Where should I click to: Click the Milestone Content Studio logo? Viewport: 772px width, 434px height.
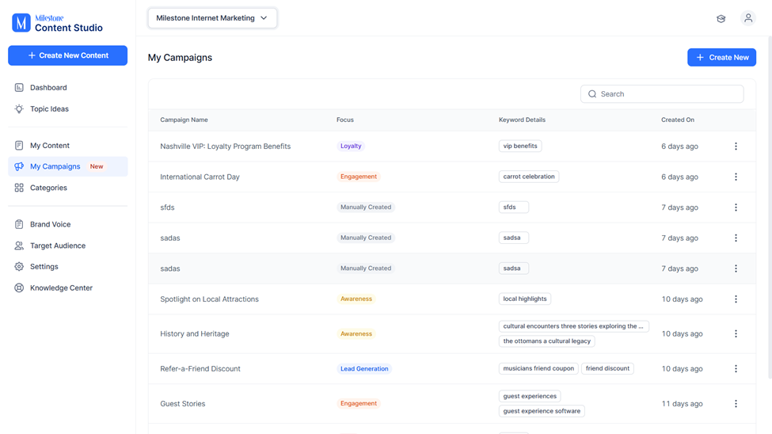[58, 23]
